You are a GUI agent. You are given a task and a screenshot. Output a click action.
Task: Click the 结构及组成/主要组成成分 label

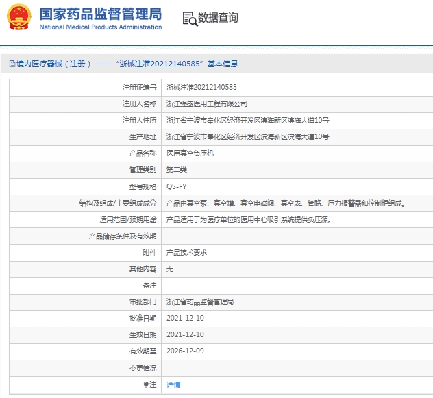[x=118, y=203]
